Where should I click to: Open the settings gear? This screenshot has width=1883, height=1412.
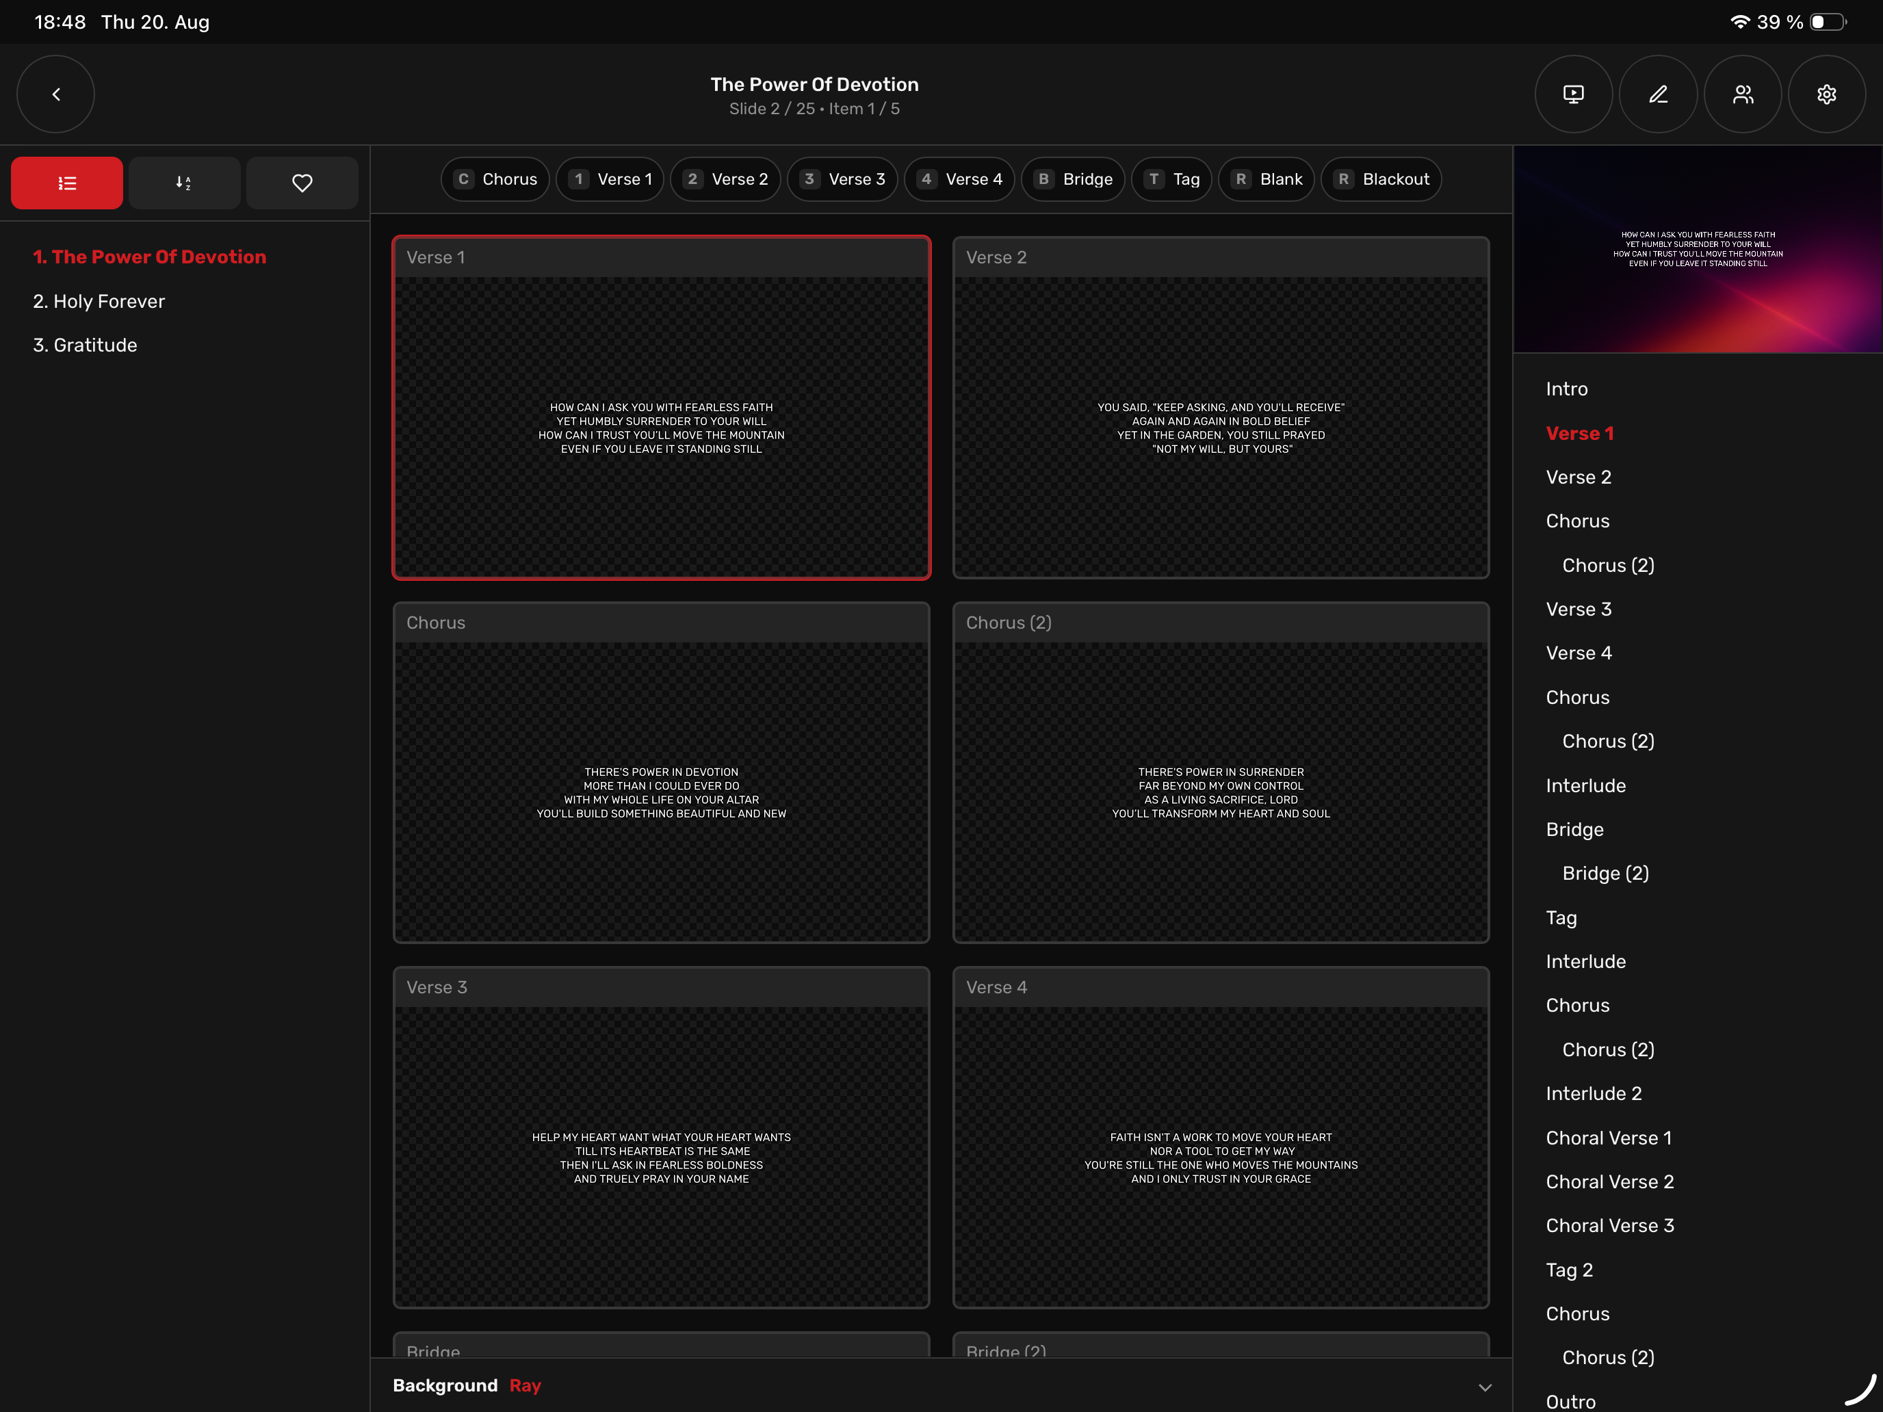click(x=1827, y=94)
